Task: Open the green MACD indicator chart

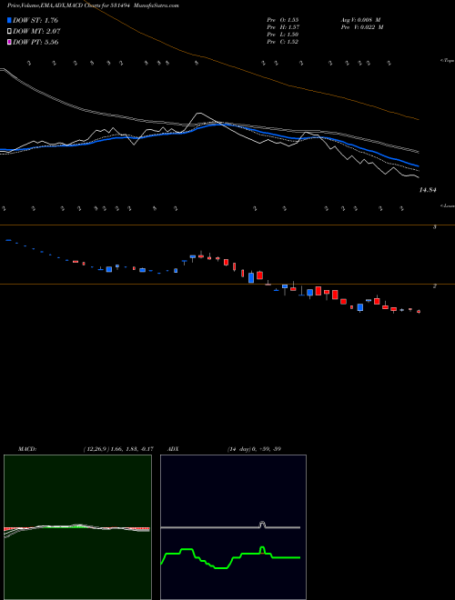Action: [77, 527]
